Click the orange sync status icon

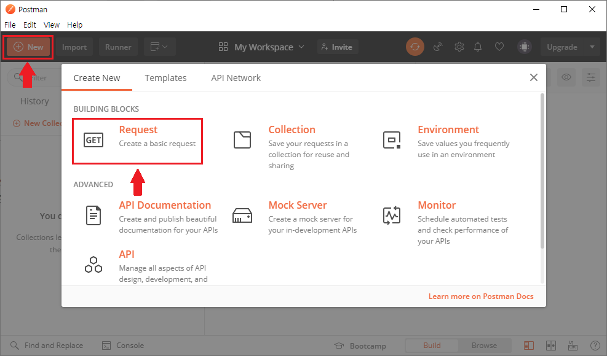point(415,47)
